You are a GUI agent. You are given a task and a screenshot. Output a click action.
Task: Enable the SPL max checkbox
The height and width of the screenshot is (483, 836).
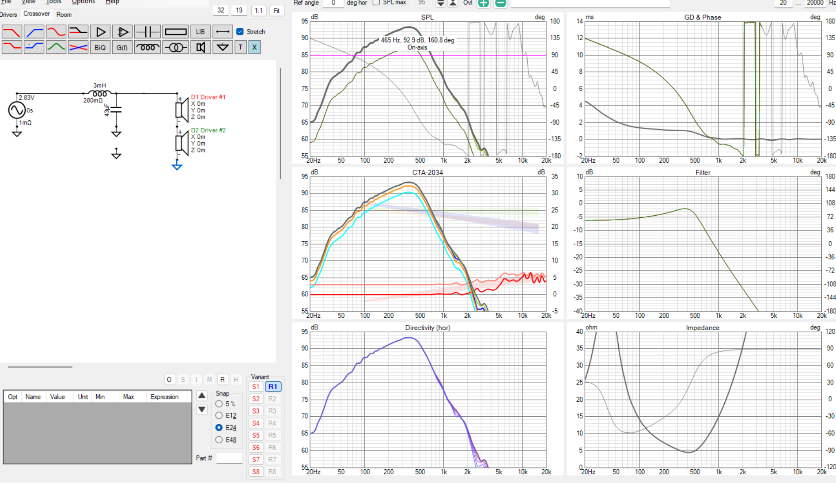(x=376, y=3)
